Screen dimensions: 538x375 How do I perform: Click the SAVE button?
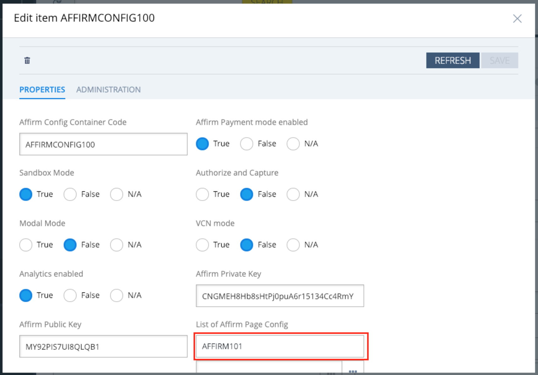[x=499, y=60]
